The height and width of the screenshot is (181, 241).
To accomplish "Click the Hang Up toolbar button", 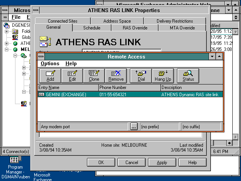I will 163,76.
